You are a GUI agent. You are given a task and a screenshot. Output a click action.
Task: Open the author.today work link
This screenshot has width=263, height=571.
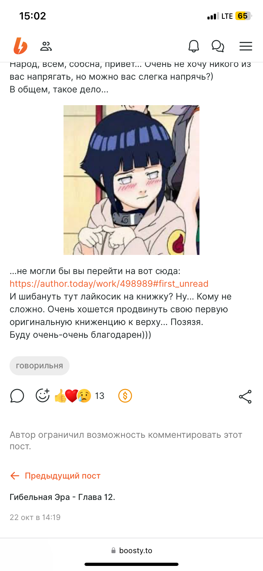pyautogui.click(x=109, y=284)
